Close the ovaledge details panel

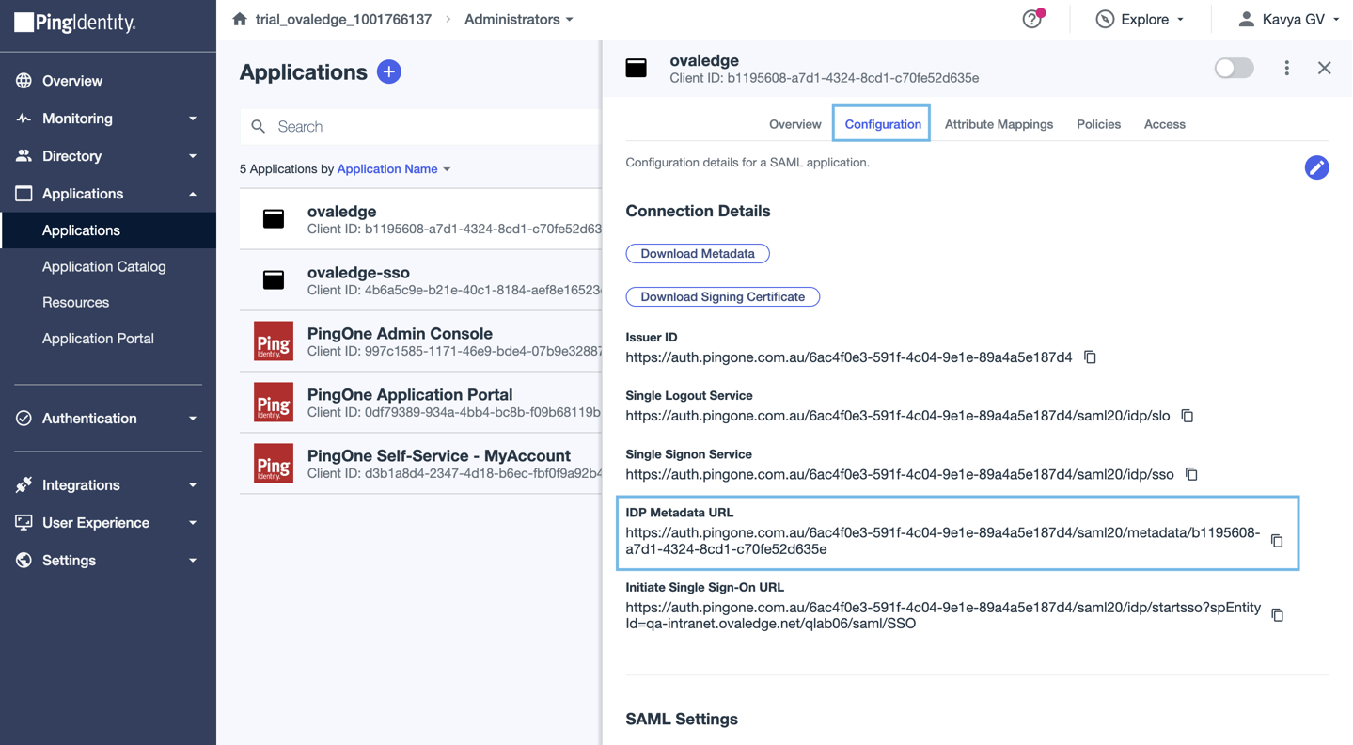coord(1324,68)
